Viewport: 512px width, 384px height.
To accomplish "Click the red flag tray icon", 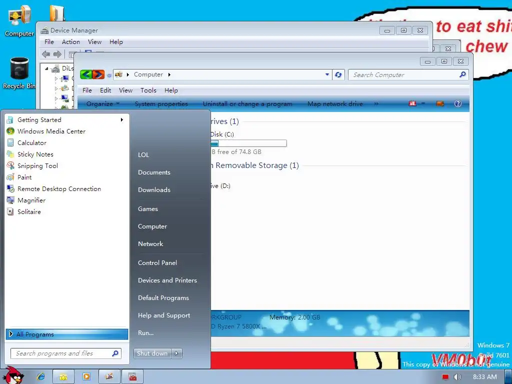I will pyautogui.click(x=445, y=377).
